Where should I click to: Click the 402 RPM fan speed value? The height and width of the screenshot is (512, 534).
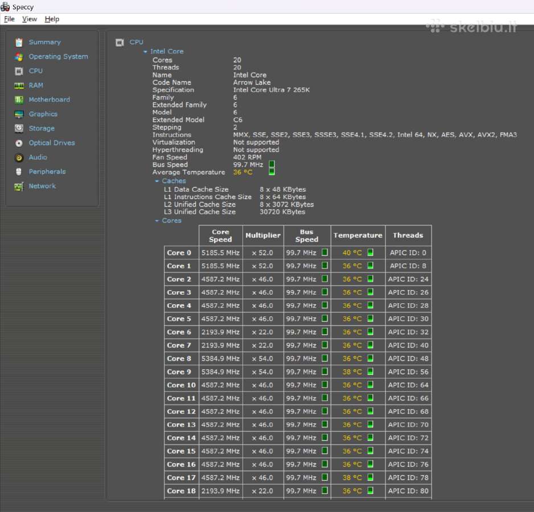coord(247,157)
